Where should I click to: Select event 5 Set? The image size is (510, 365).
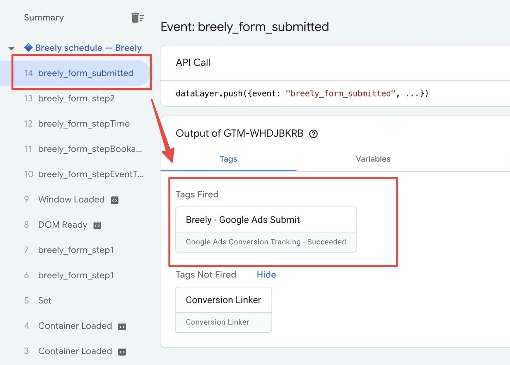(45, 301)
